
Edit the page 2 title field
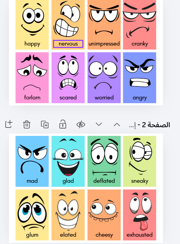tap(149, 125)
